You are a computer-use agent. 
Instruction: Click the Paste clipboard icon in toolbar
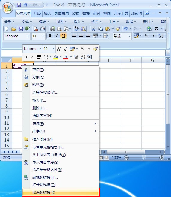(x=108, y=29)
